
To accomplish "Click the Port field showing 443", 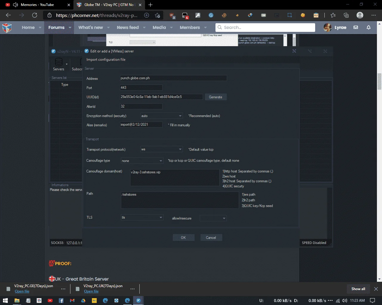I will (141, 88).
